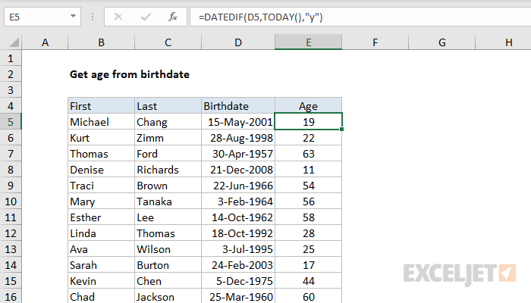Select the cell containing 'Ava'
The height and width of the screenshot is (303, 531).
point(101,249)
